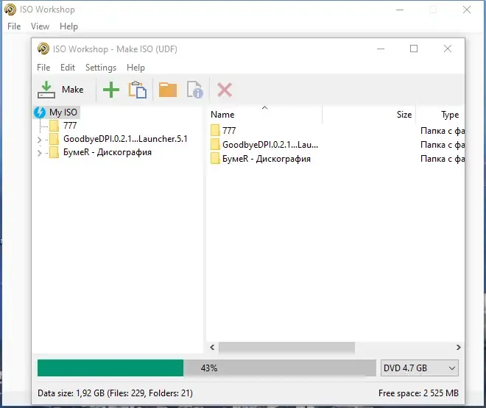Open the Settings menu
This screenshot has width=486, height=408.
coord(101,68)
